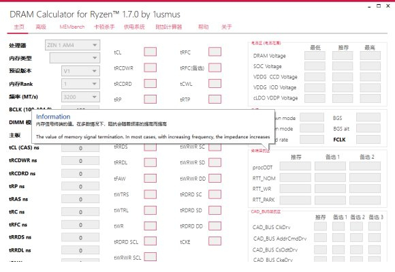
Task: Click the tRCDRD ns value field
Action: coord(80,173)
